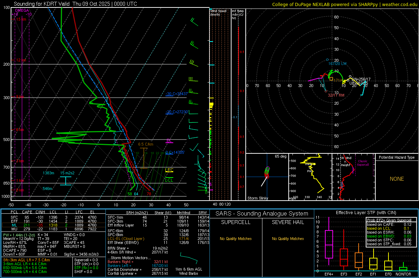The width and height of the screenshot is (419, 278).
Task: Select the 'SigSvr = 3456 m3/s3' value
Action: [81, 254]
